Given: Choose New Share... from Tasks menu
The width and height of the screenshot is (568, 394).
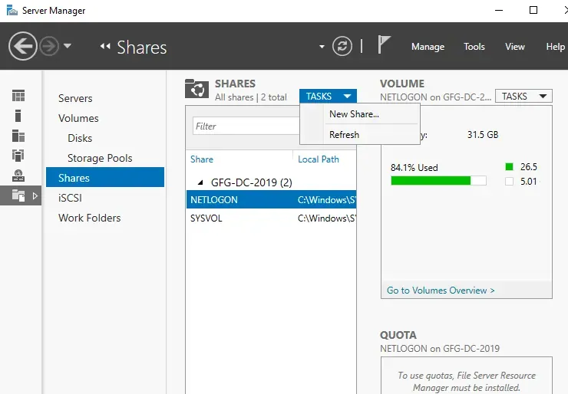Looking at the screenshot, I should pos(355,114).
